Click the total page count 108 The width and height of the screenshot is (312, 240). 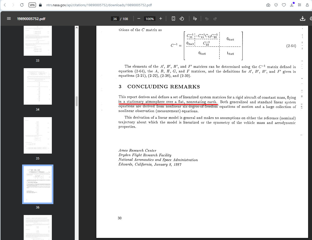click(125, 19)
